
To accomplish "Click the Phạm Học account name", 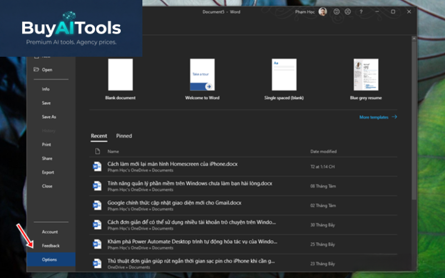I will click(305, 12).
